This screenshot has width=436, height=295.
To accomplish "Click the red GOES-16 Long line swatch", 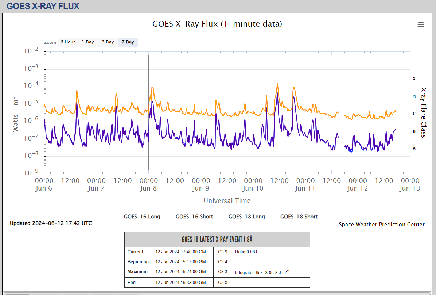I will (119, 217).
